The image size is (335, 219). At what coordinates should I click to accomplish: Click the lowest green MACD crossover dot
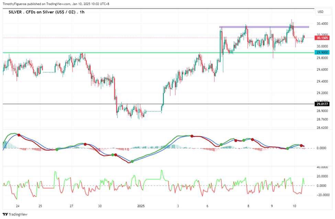(x=132, y=161)
